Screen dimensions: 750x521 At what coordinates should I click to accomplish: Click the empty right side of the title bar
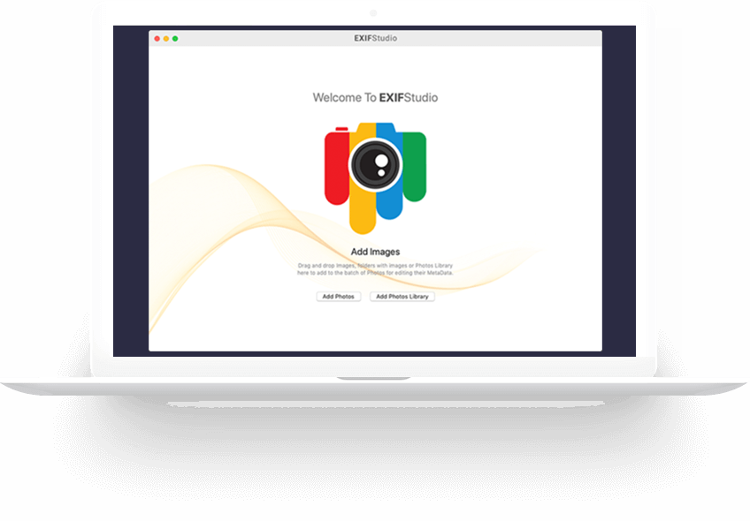[x=531, y=39]
